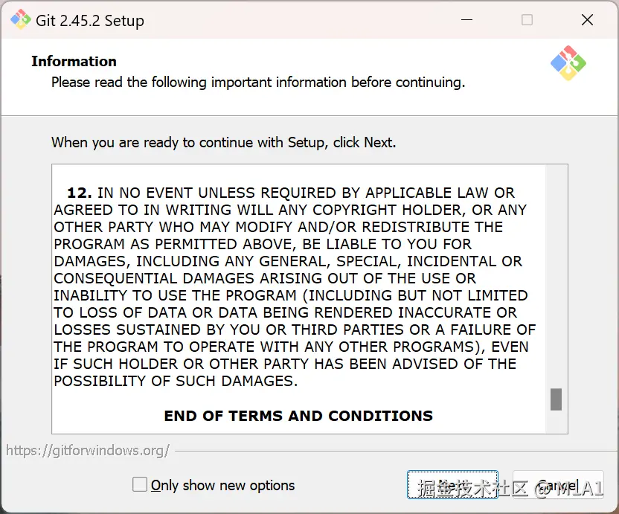The width and height of the screenshot is (619, 514).
Task: Open the gitforwindows.org link
Action: [88, 451]
